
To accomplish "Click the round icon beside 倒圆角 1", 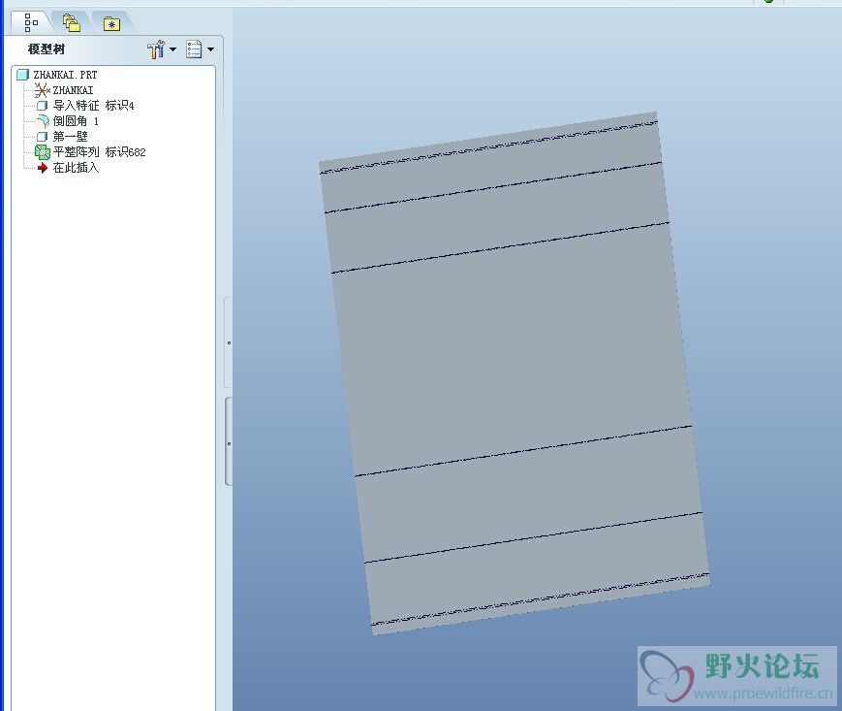I will point(42,121).
